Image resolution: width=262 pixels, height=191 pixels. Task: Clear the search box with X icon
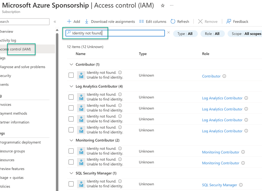pos(169,33)
